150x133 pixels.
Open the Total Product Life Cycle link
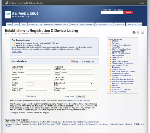click(x=121, y=89)
